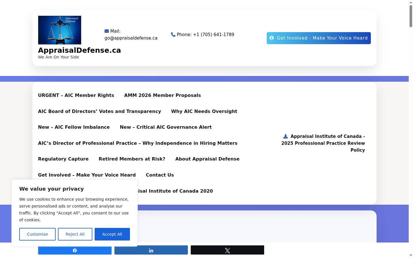This screenshot has width=413, height=258.
Task: Click the scrollbar up arrow
Action: tap(411, 2)
